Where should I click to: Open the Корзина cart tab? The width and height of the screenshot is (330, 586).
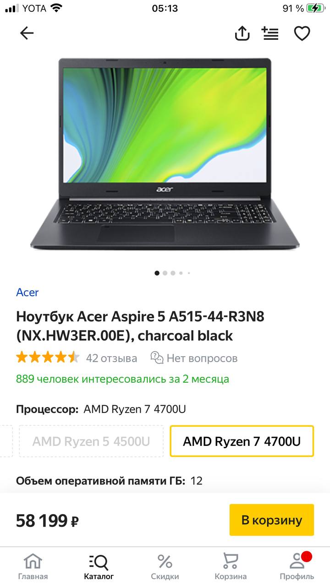(x=231, y=566)
